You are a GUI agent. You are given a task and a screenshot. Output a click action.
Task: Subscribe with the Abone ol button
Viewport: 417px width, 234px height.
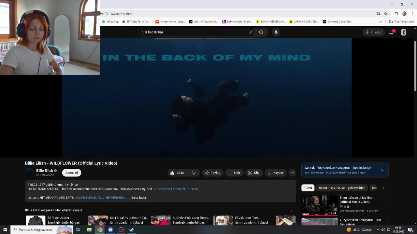72,173
